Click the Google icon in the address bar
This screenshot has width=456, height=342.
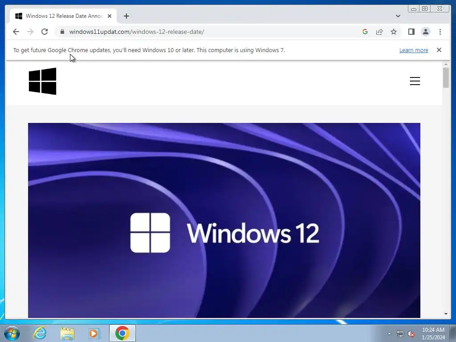coord(365,32)
